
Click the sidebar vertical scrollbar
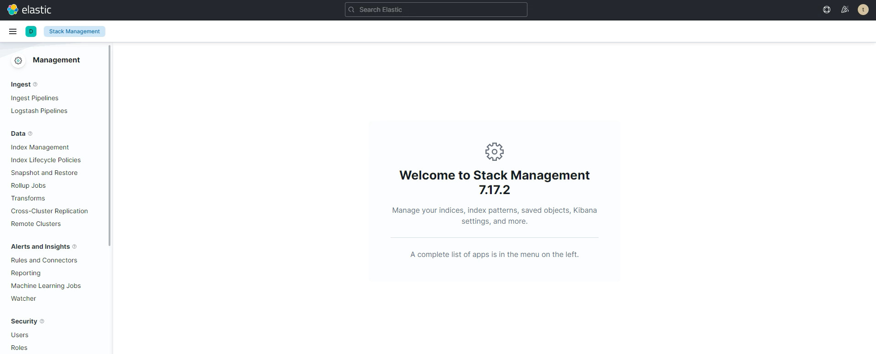click(x=109, y=146)
